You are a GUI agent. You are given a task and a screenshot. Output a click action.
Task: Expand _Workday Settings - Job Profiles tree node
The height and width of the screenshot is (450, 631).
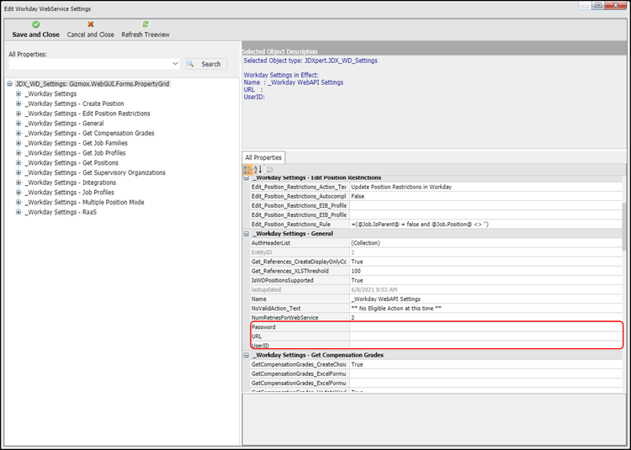coord(19,193)
